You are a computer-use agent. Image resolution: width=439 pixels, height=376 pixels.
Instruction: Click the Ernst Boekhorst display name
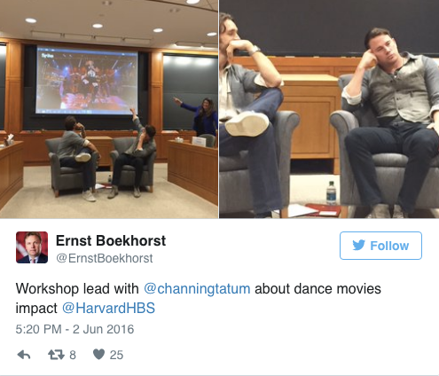click(111, 240)
